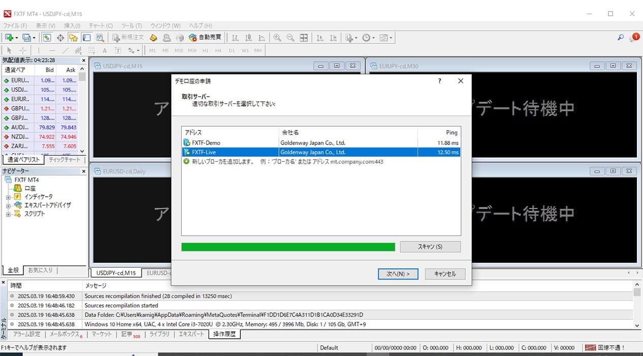
Task: Select 口座 in the Navigator tree
Action: (30, 188)
